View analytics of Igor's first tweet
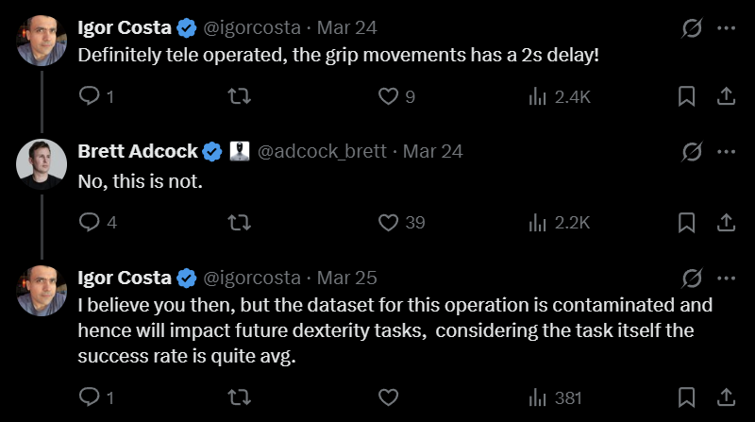The width and height of the screenshot is (755, 422). click(538, 96)
